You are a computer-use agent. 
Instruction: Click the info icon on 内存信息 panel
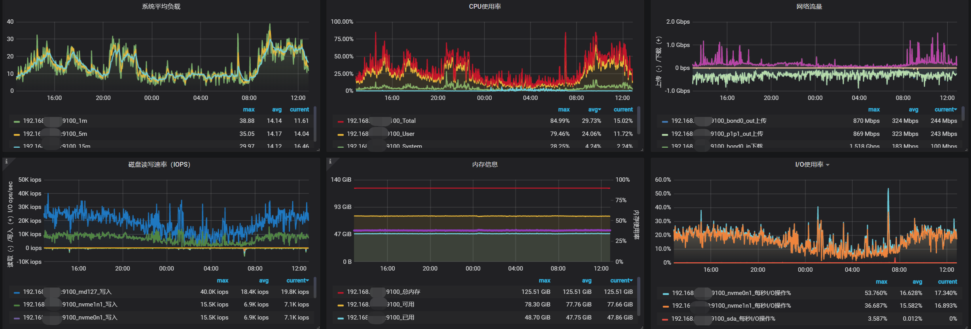click(330, 161)
